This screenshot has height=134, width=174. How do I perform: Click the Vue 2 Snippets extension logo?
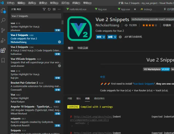pyautogui.click(x=79, y=29)
